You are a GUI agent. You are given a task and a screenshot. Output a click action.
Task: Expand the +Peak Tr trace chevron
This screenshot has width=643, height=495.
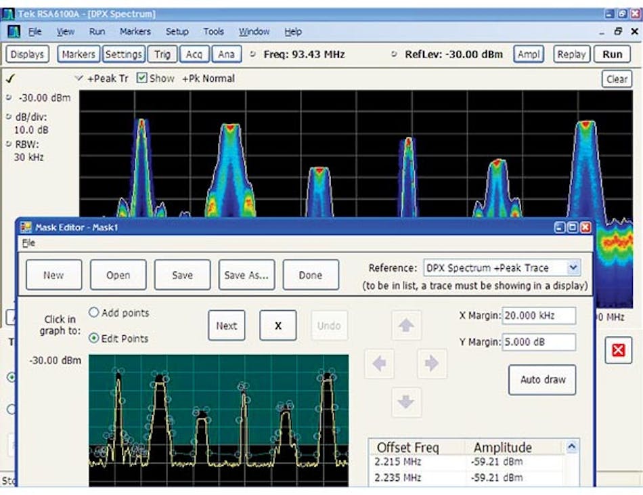coord(78,78)
